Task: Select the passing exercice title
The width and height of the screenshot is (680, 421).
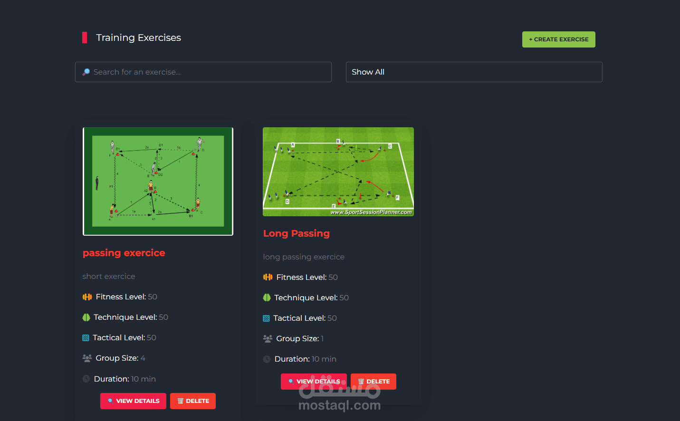Action: [124, 253]
